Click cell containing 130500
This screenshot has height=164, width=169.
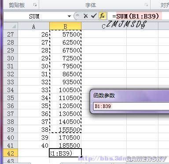point(66,114)
